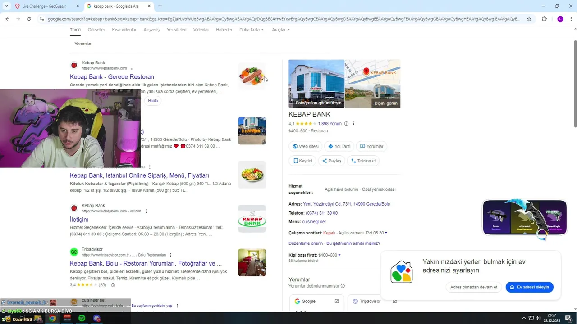Open the İletişim result link
Screen dimensions: 577x324
(x=79, y=220)
